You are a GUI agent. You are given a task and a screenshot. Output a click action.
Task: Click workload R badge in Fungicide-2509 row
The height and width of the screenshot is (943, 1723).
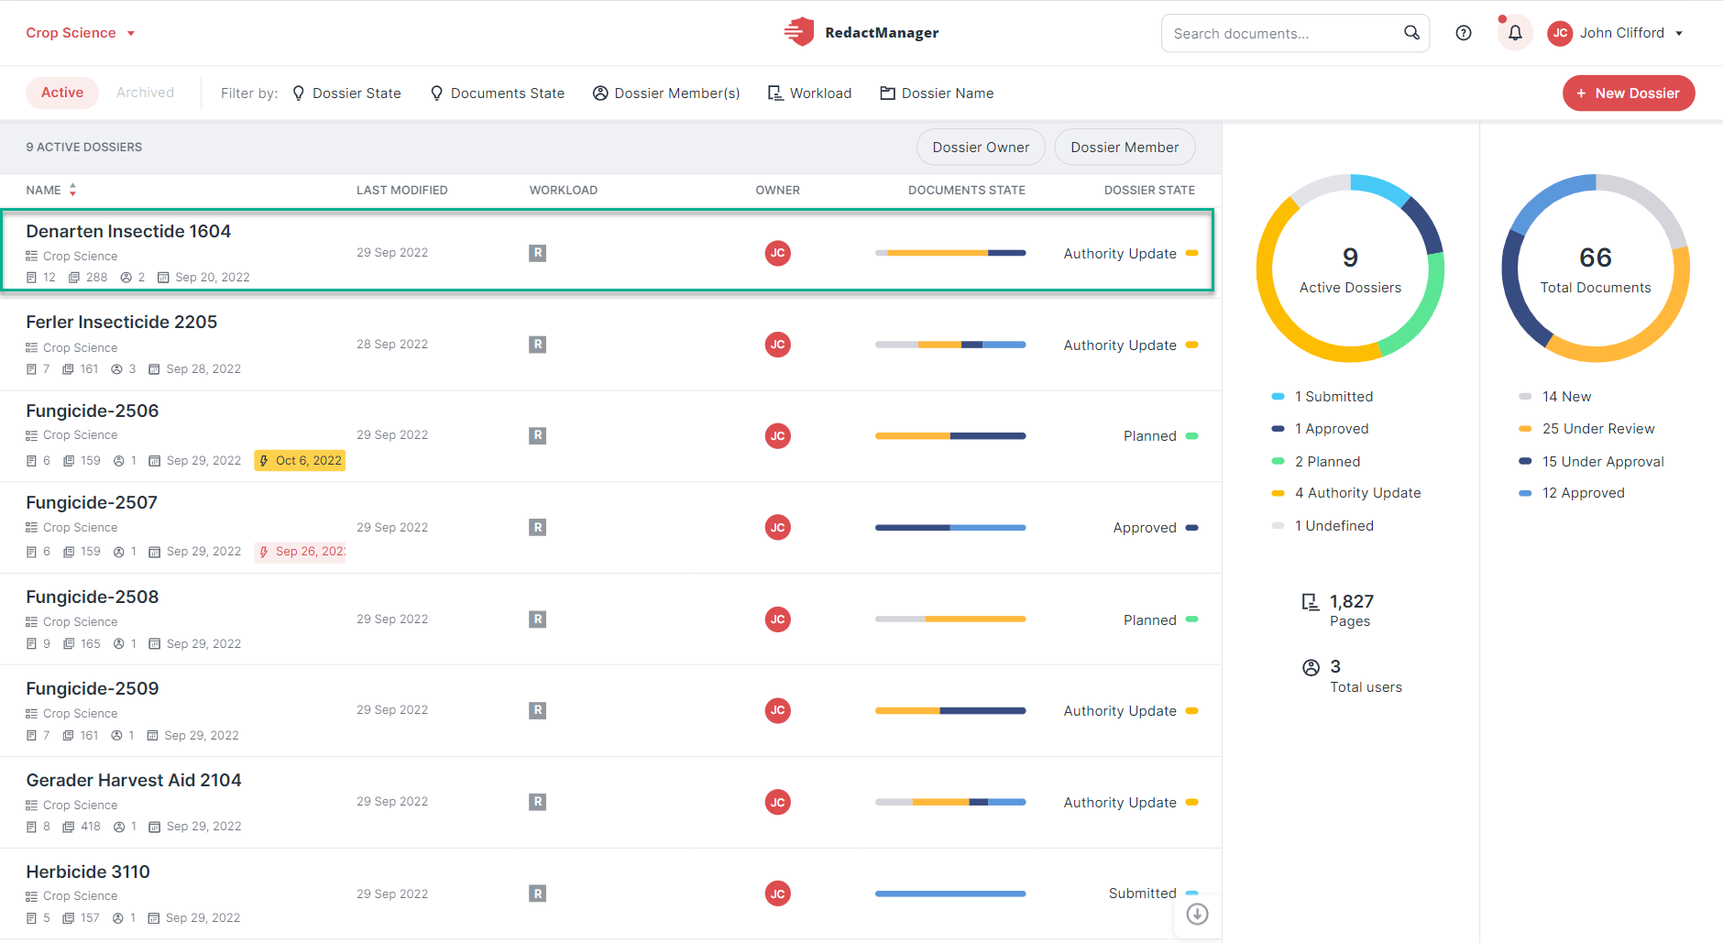pos(538,710)
